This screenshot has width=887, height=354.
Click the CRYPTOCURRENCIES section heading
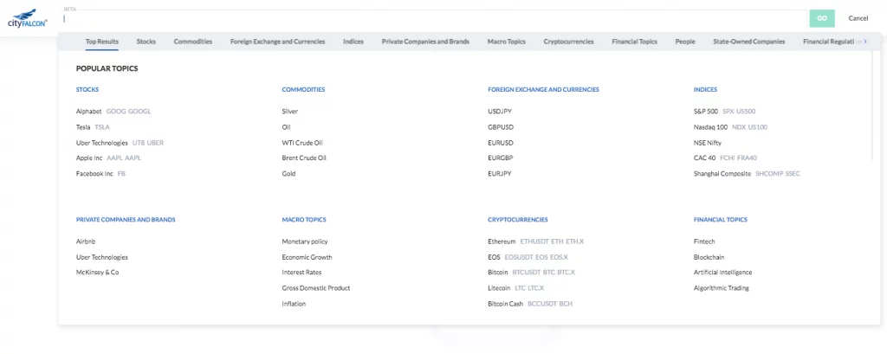pos(518,220)
